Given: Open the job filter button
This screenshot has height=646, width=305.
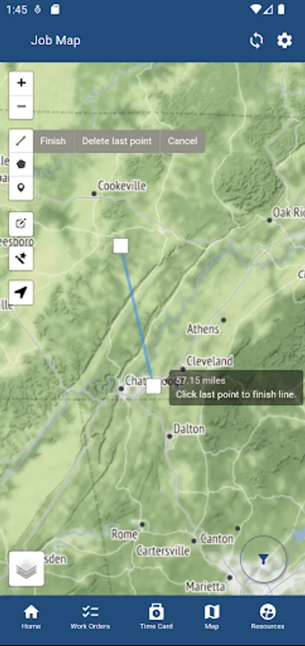Looking at the screenshot, I should [263, 559].
